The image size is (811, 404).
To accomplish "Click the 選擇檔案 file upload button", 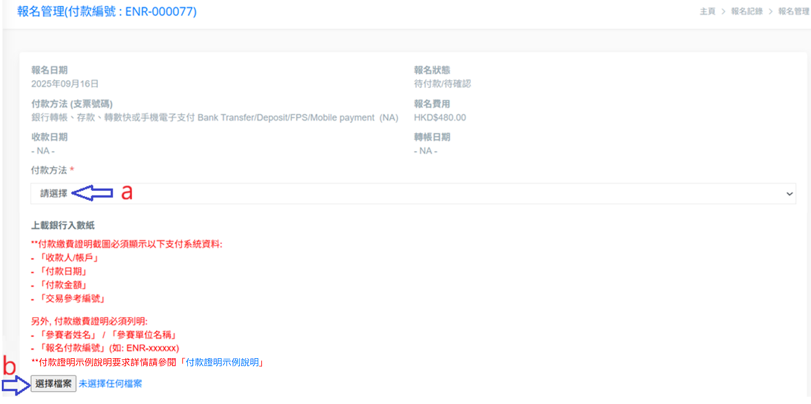I will tap(54, 384).
